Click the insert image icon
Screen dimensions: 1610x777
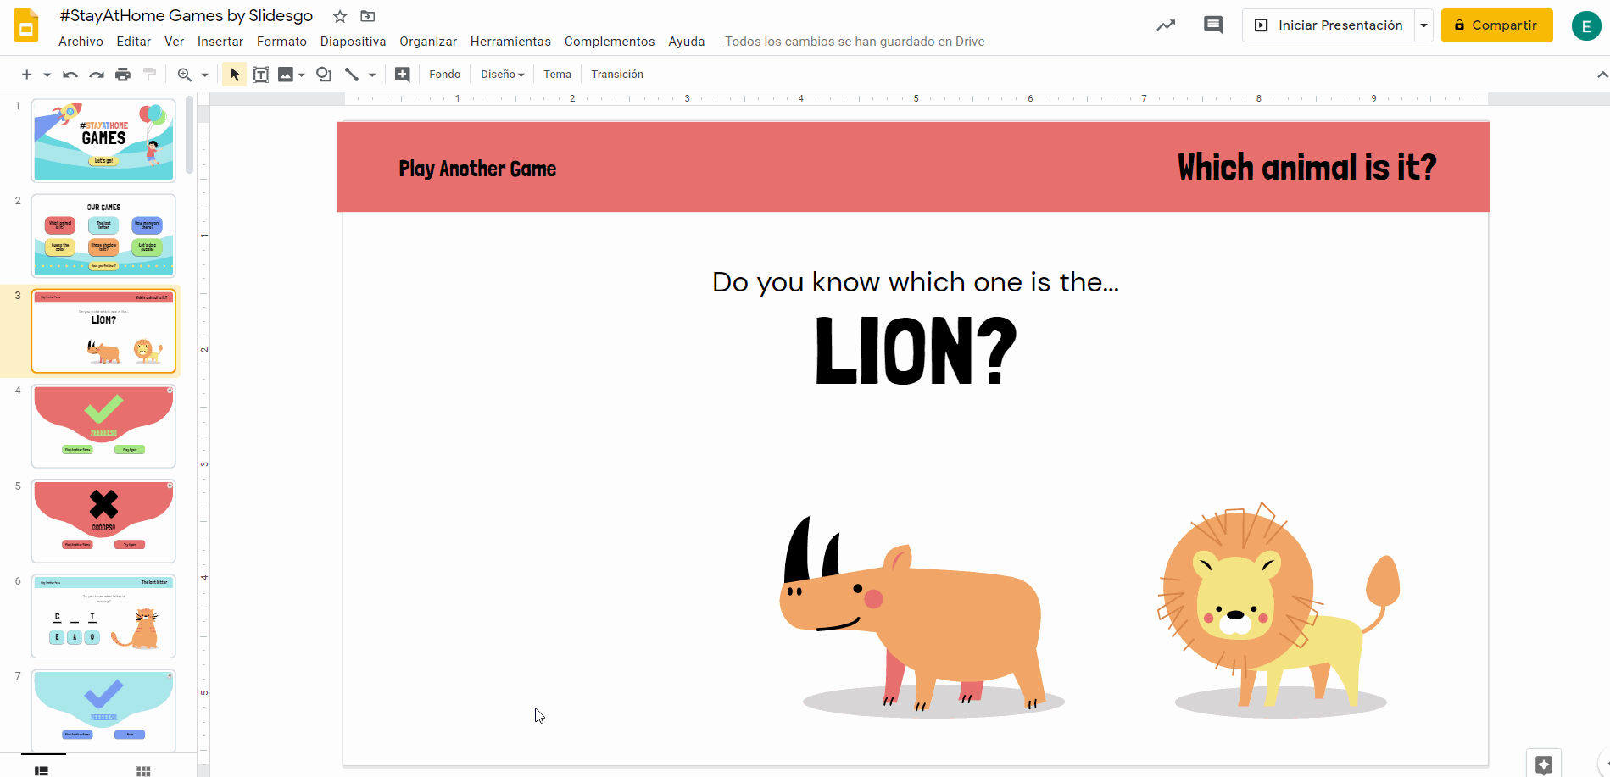tap(286, 75)
